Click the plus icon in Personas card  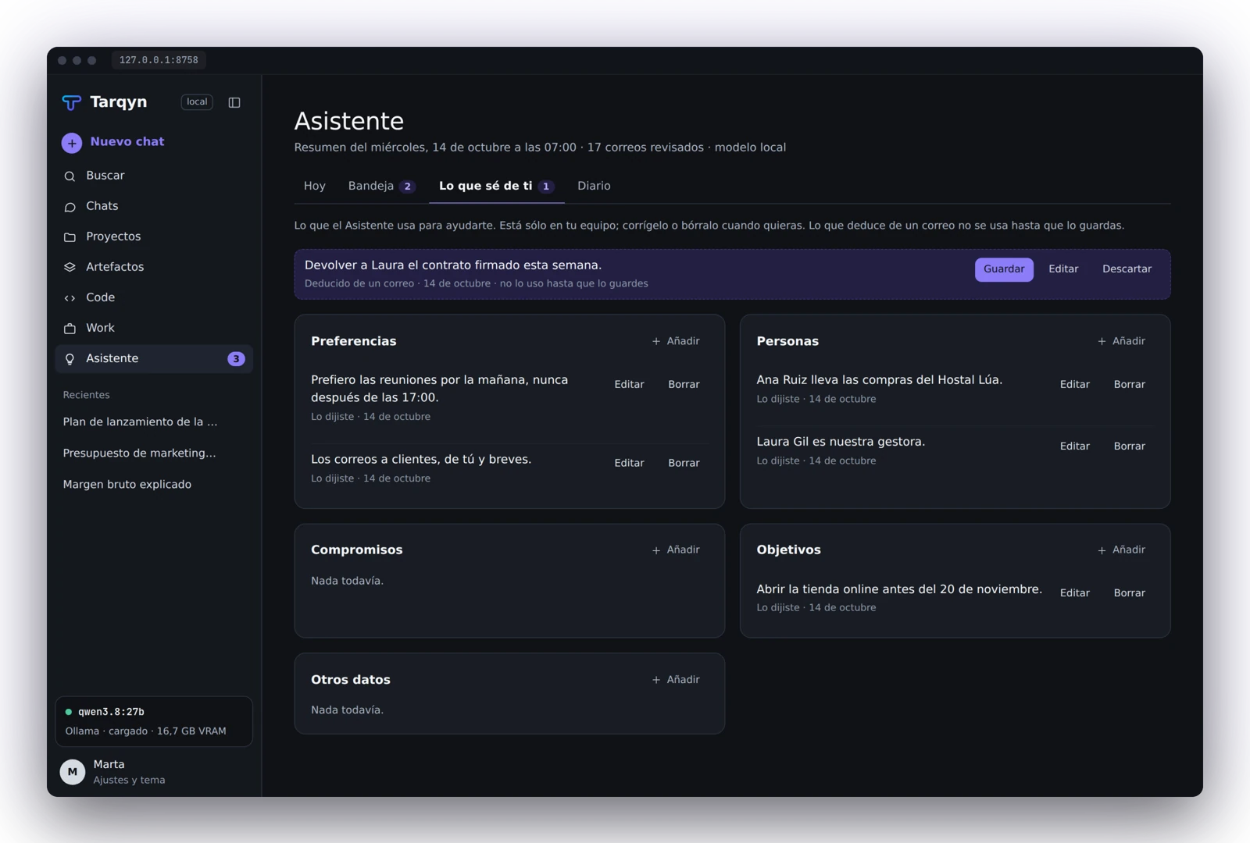[x=1102, y=342]
